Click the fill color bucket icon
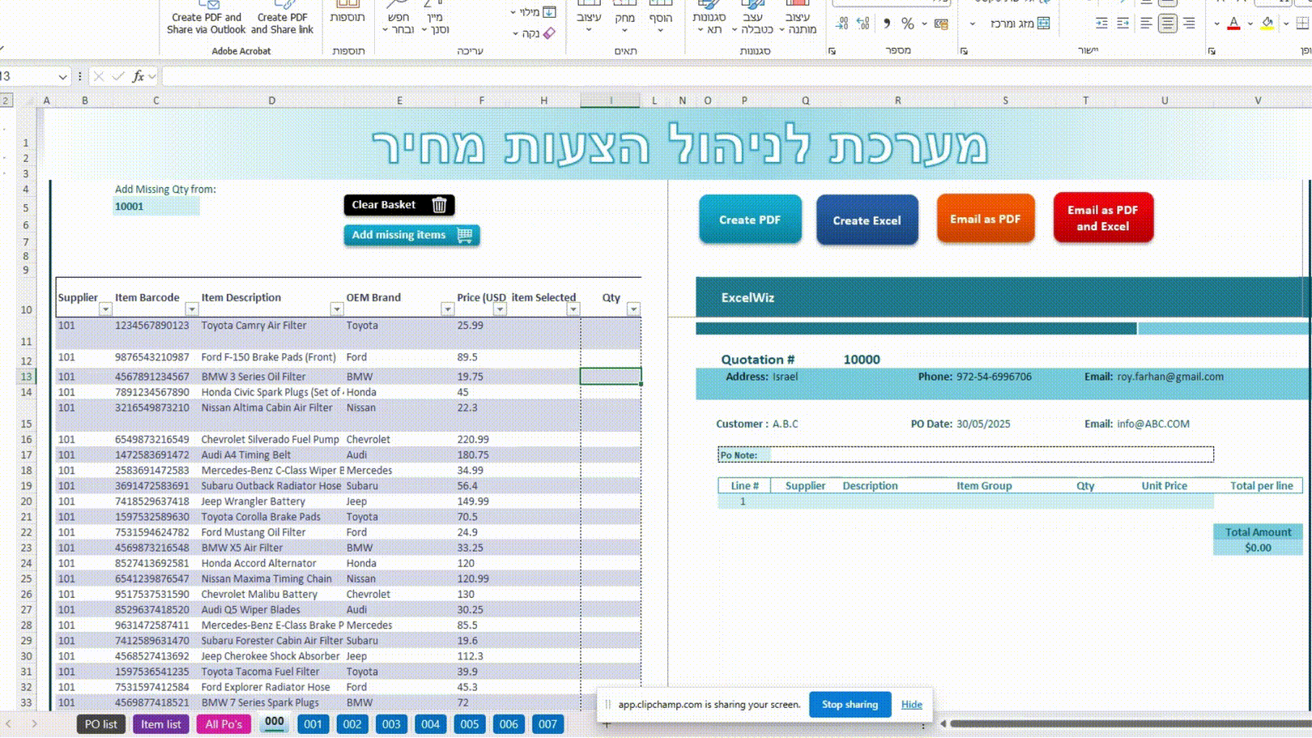 point(1267,23)
